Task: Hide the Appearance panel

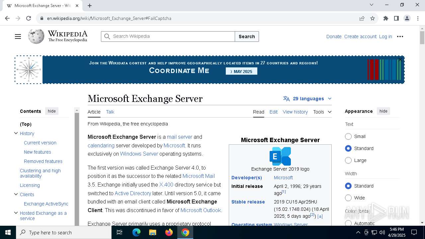Action: (383, 111)
